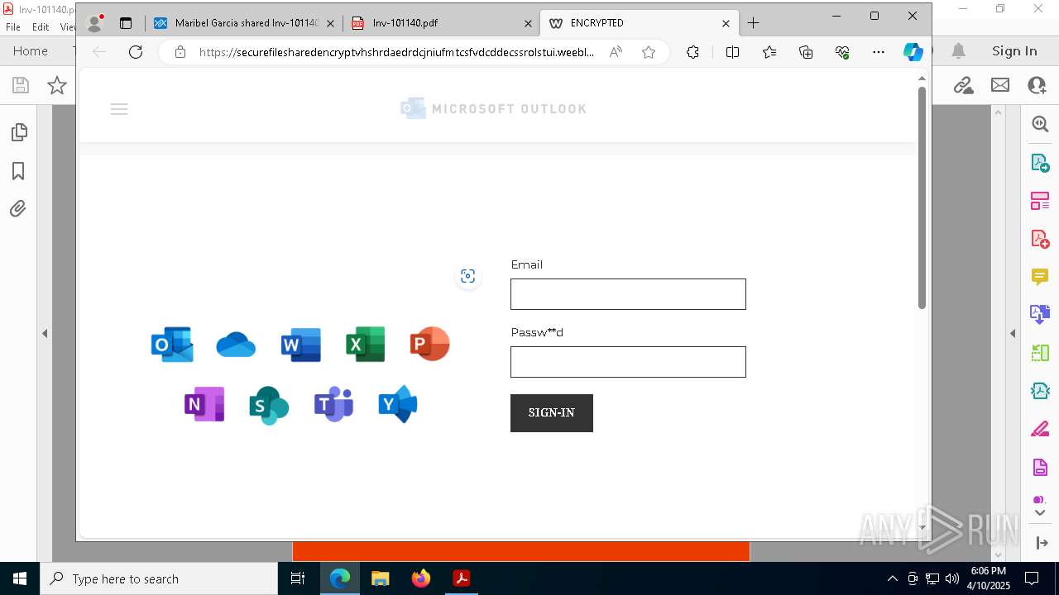Click Acrobat send by email icon
The width and height of the screenshot is (1059, 595).
pos(1000,85)
